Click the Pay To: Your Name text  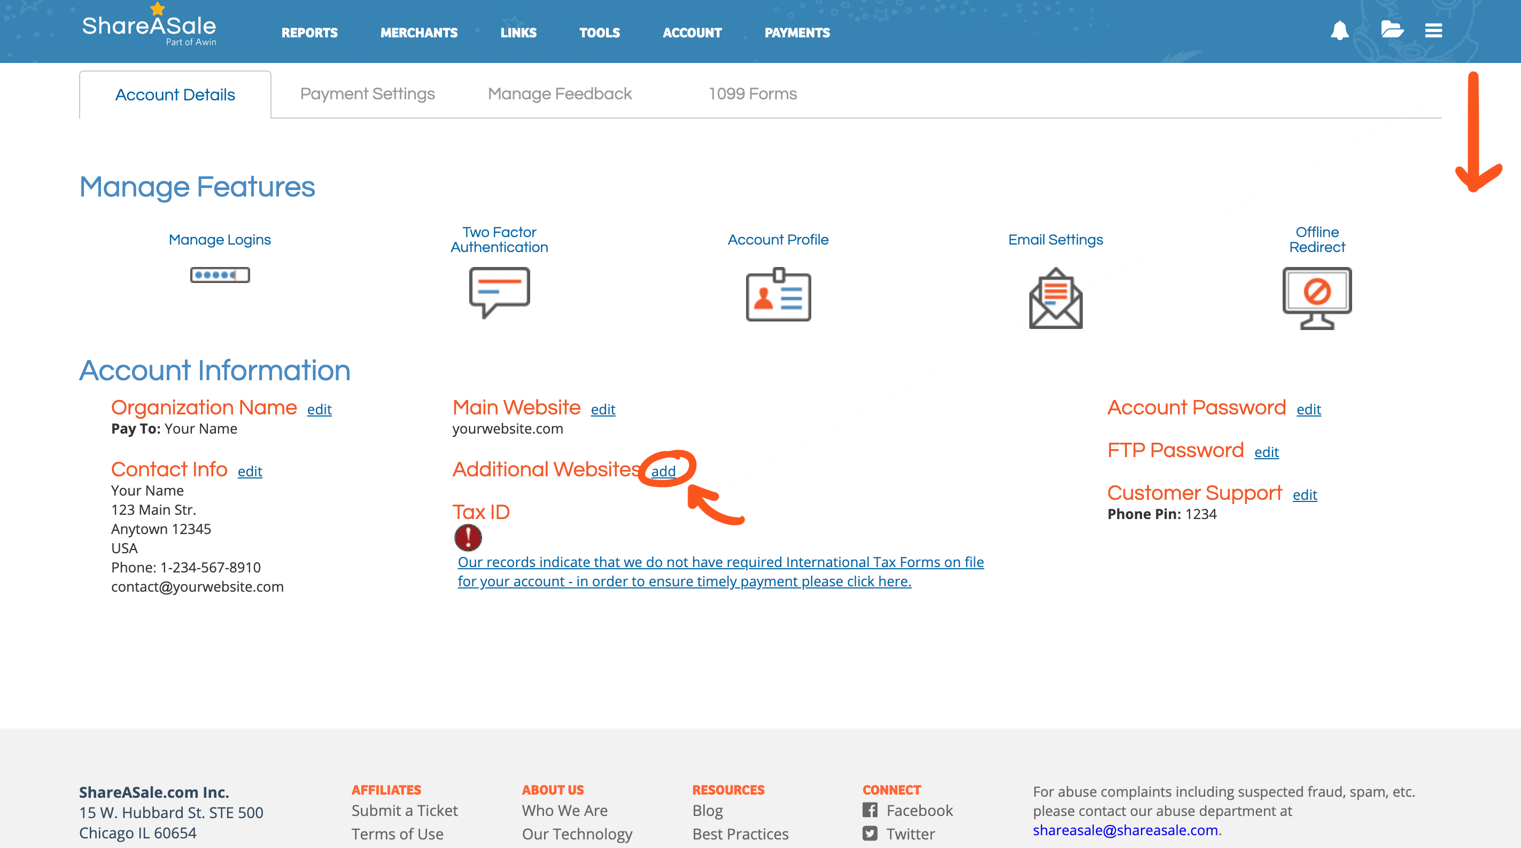coord(174,428)
